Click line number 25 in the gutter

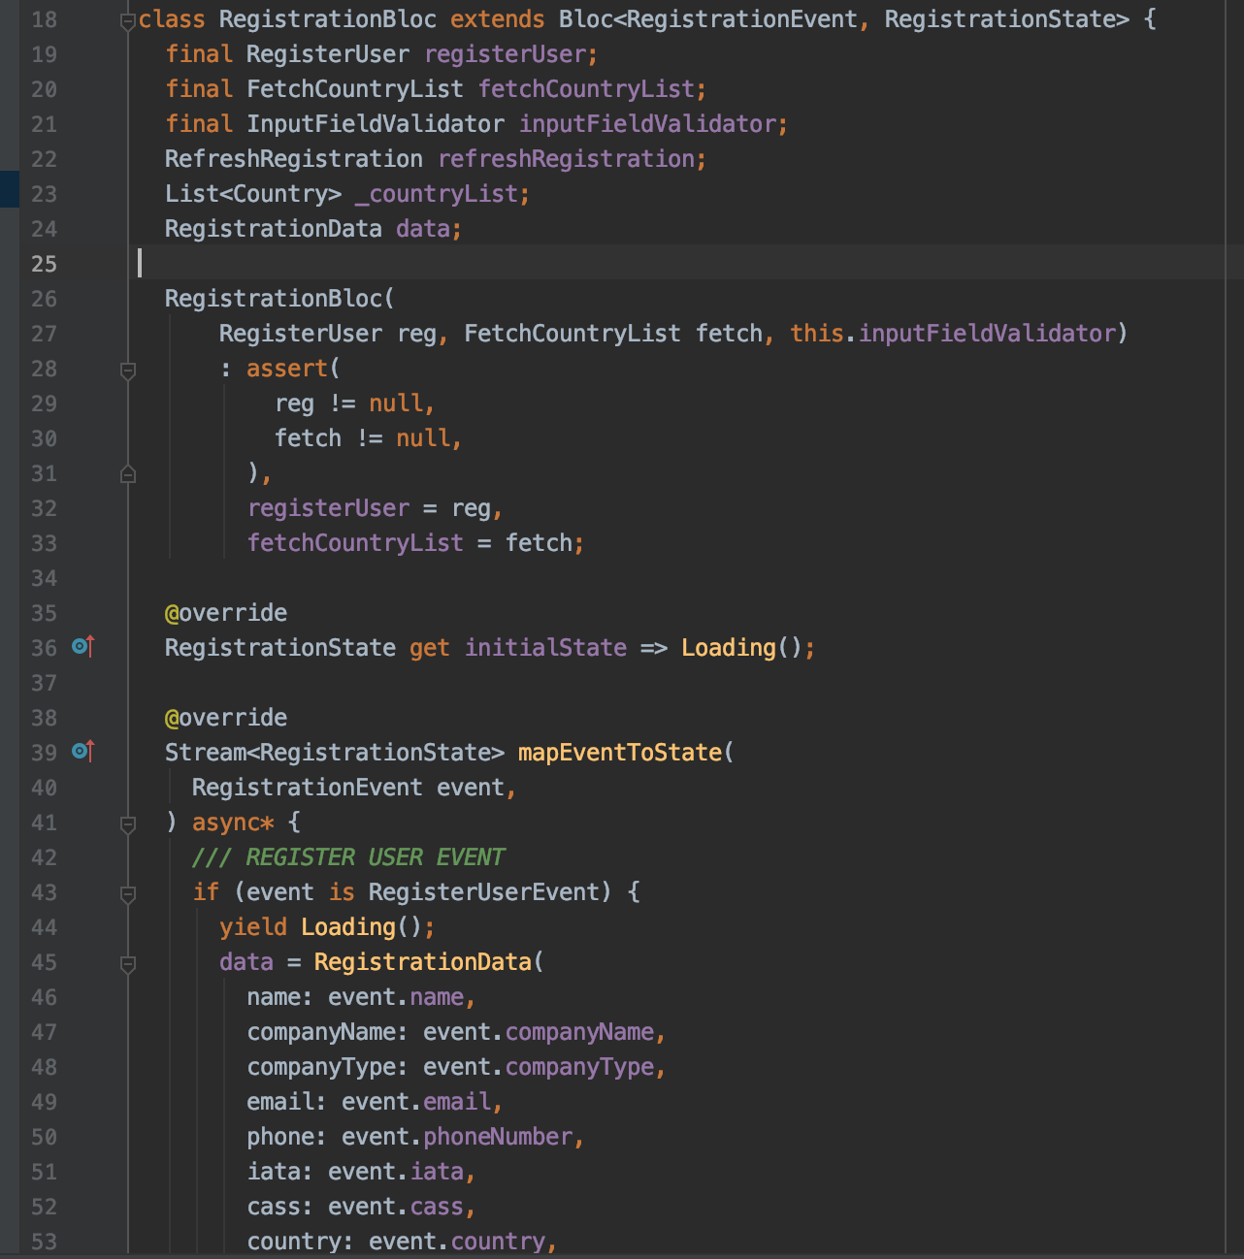click(x=44, y=264)
